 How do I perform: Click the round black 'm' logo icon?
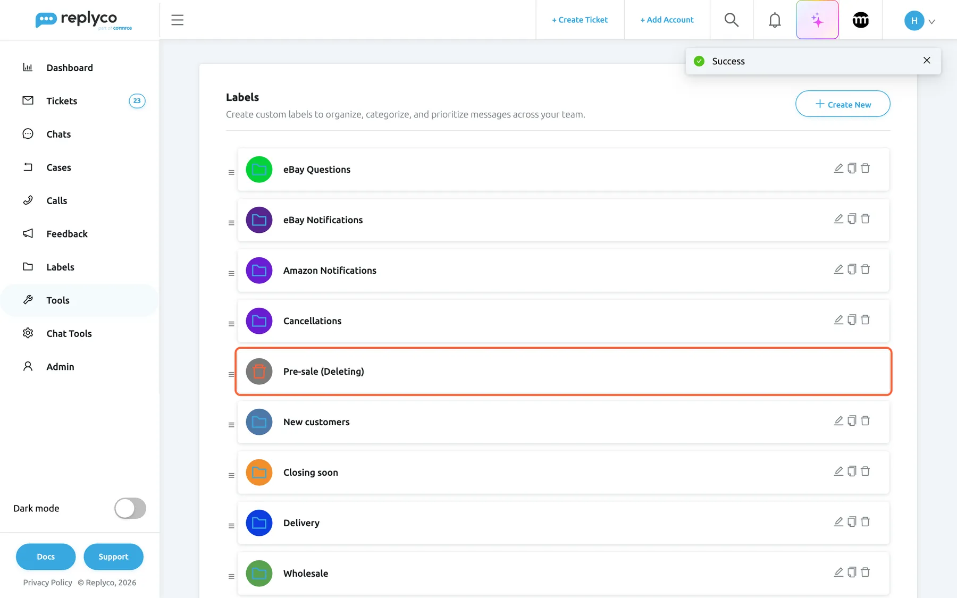point(860,20)
